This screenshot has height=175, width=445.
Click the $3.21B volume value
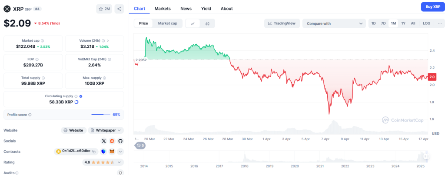click(87, 46)
